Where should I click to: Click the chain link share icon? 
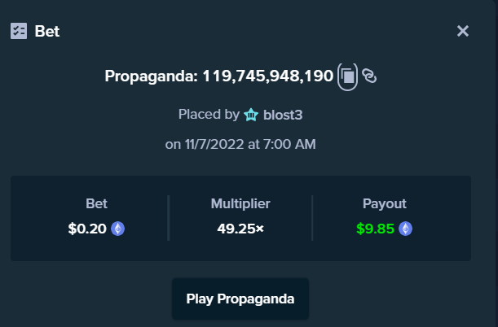[x=369, y=76]
